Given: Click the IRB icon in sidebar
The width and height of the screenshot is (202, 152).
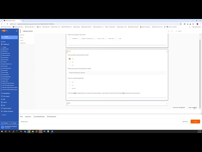Looking at the screenshot, I should 2,99.
